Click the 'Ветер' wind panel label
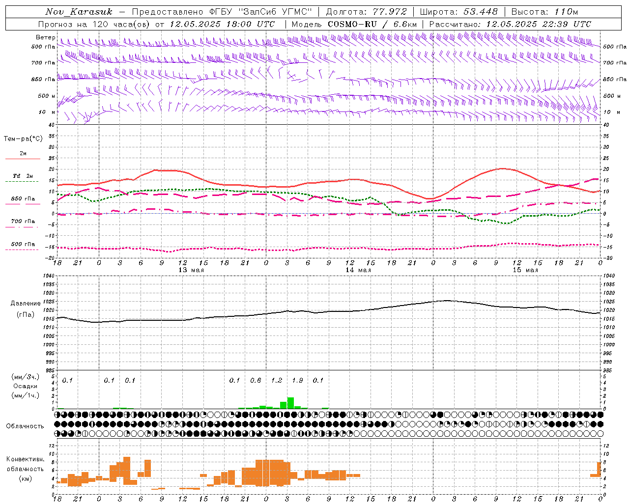 click(x=45, y=37)
